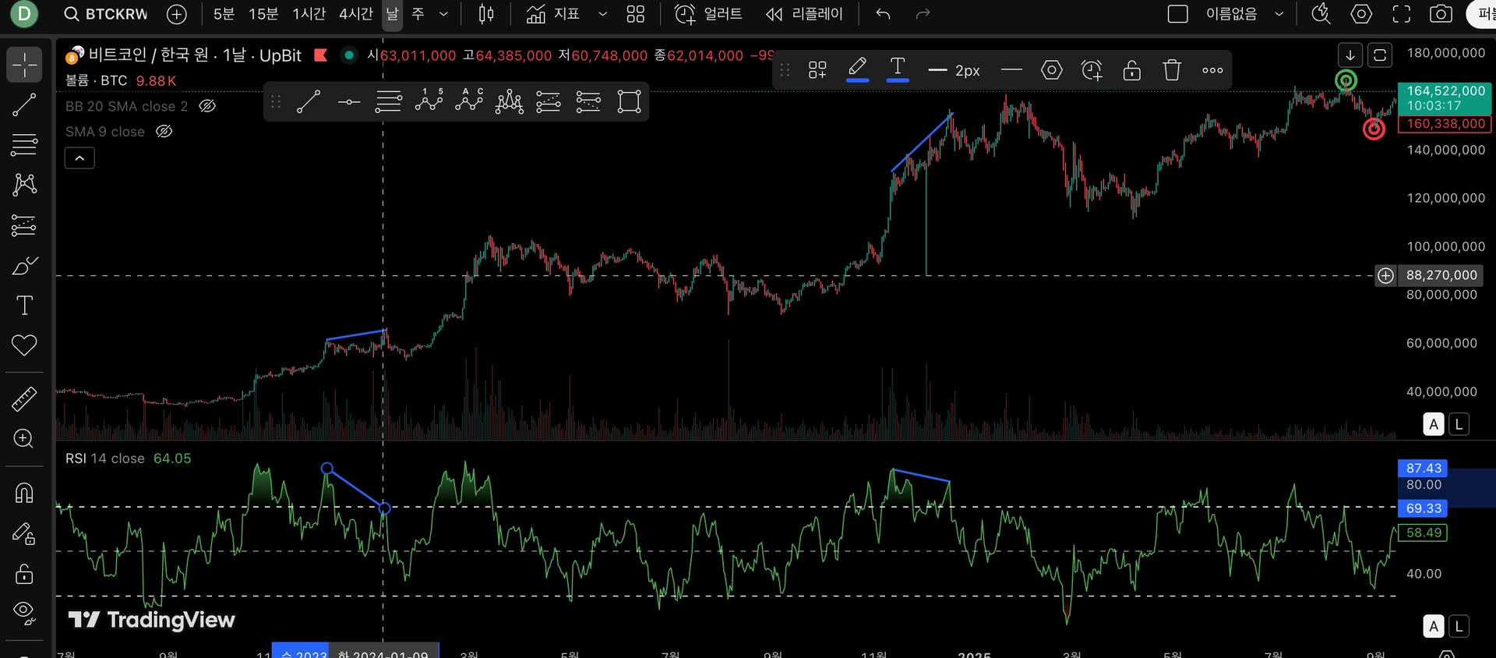Select the brush drawing tool
The image size is (1496, 658).
click(x=24, y=265)
